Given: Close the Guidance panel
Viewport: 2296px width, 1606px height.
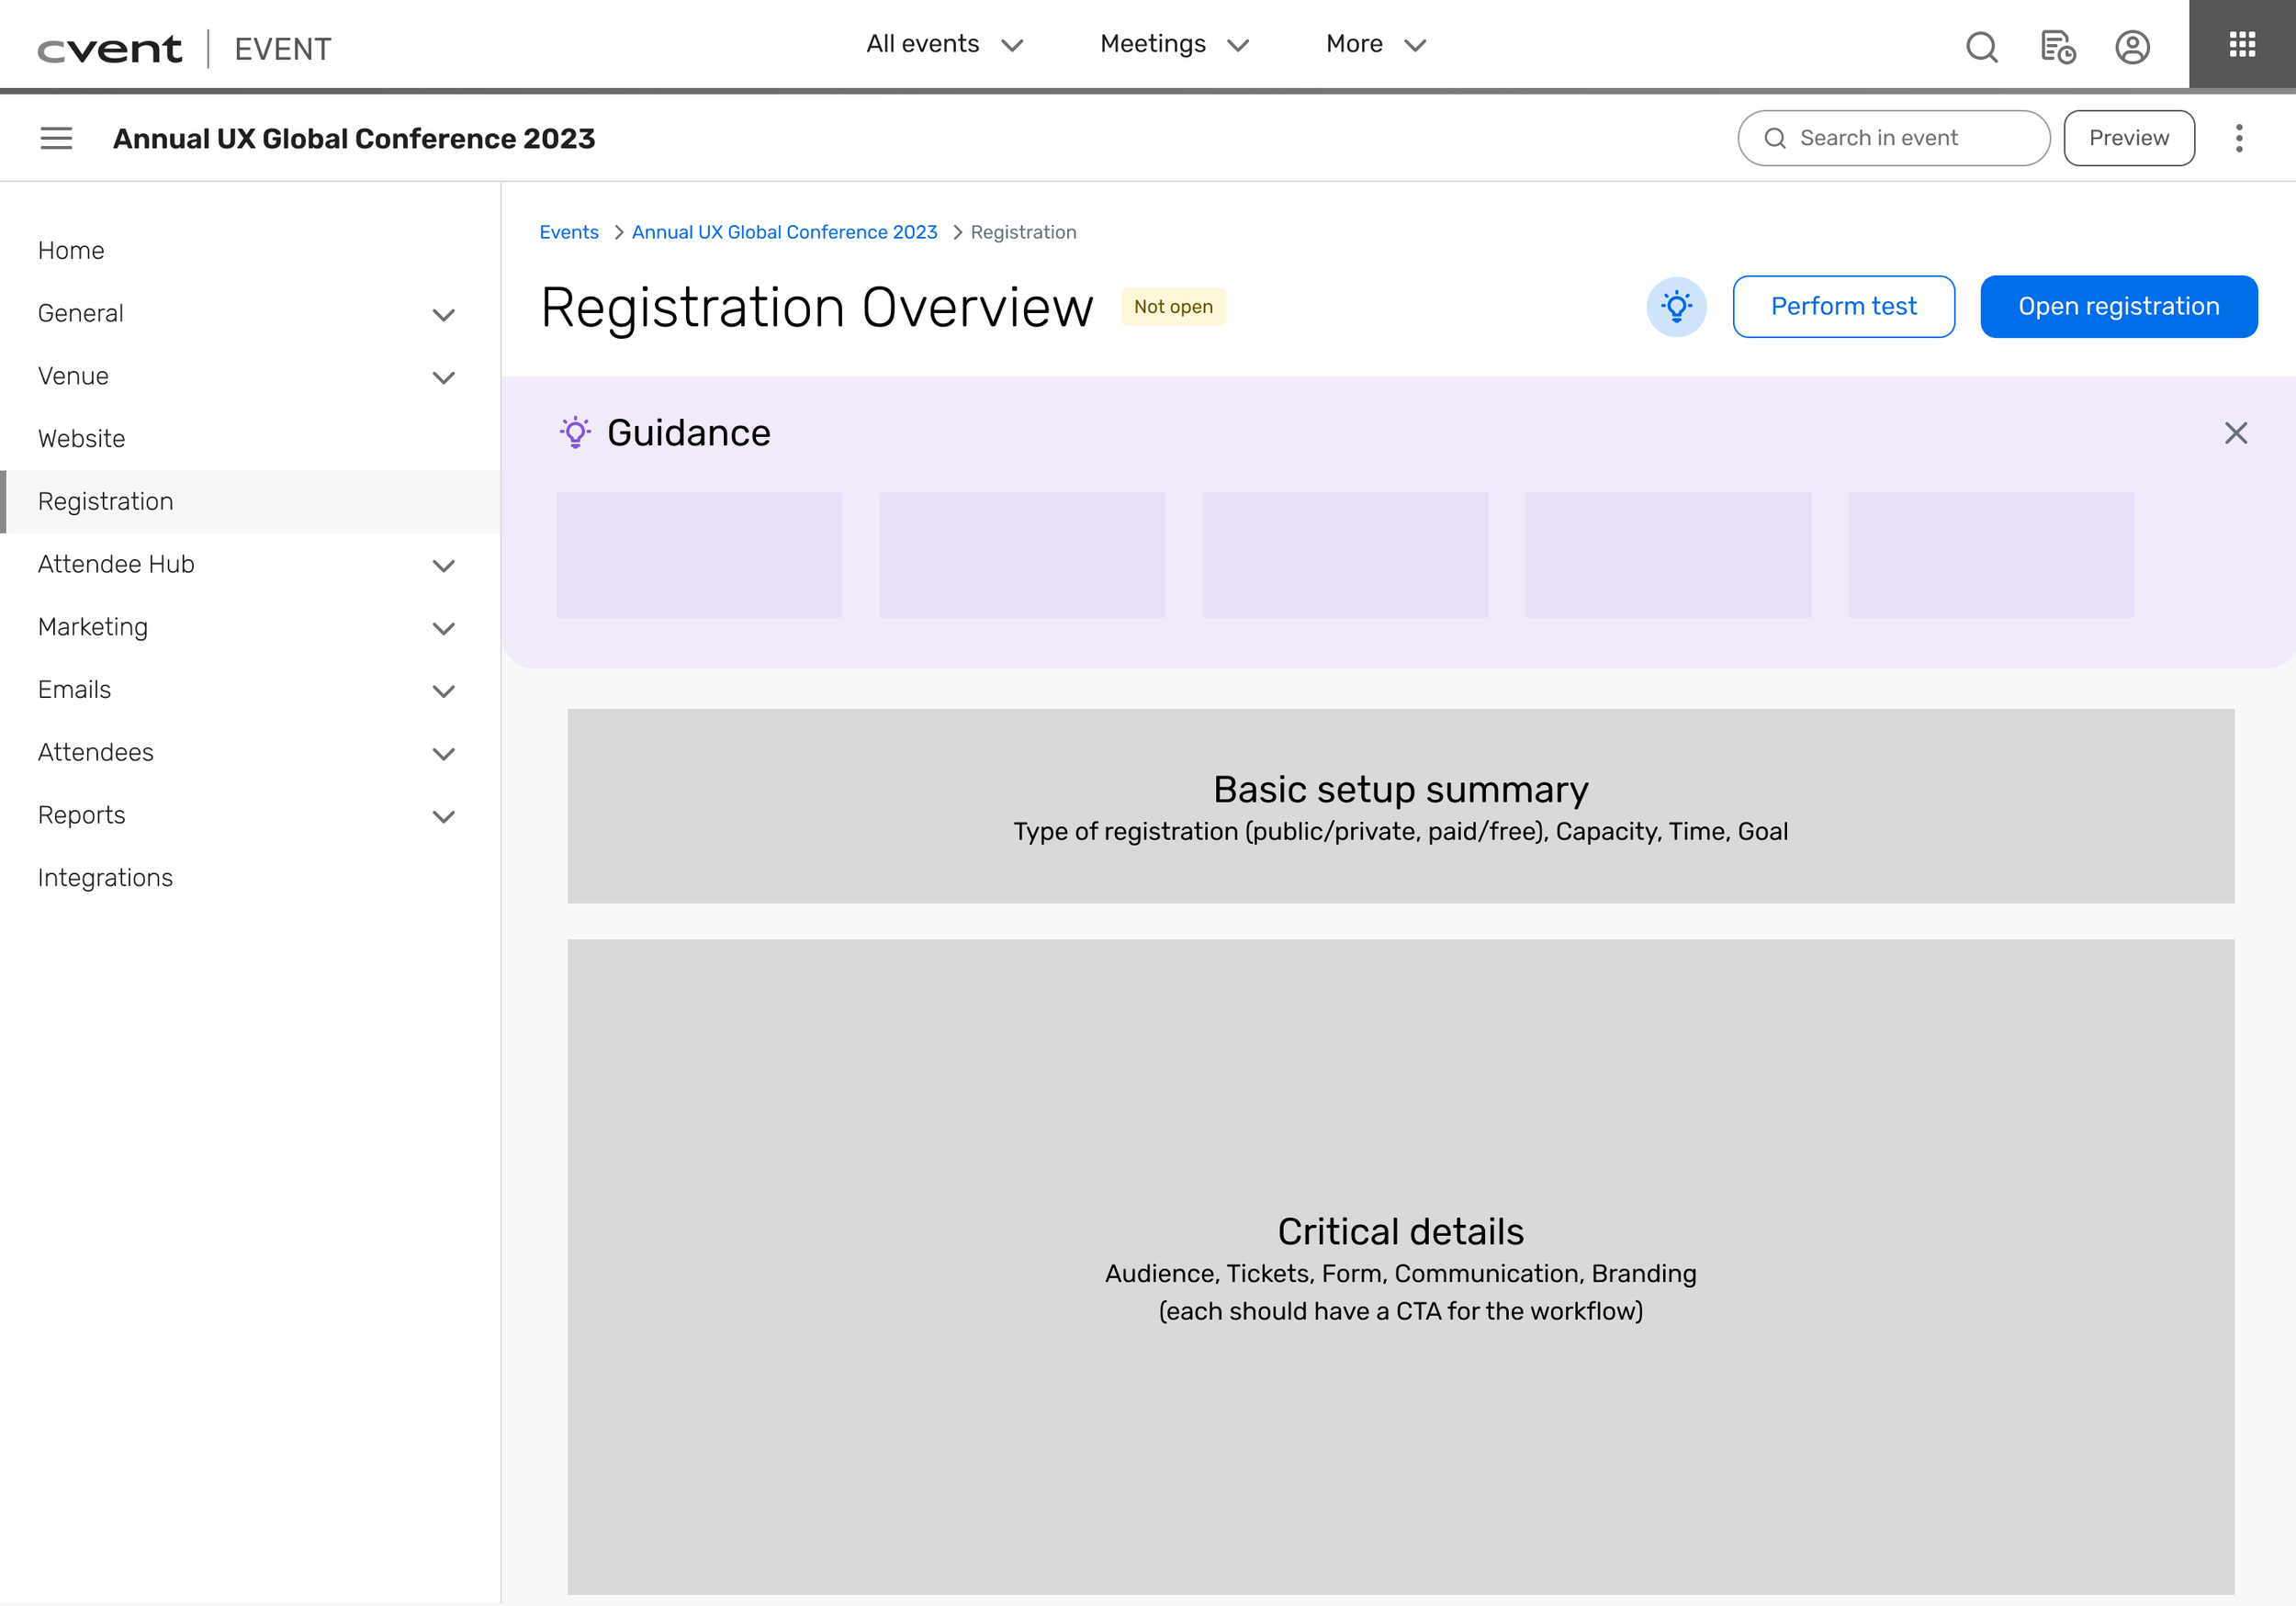Looking at the screenshot, I should pos(2236,433).
